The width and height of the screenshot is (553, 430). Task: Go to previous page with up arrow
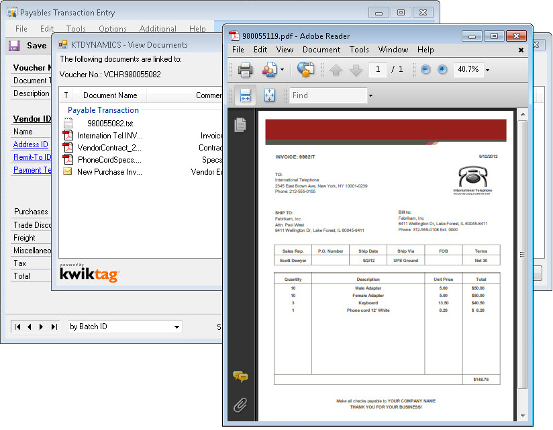pyautogui.click(x=336, y=70)
